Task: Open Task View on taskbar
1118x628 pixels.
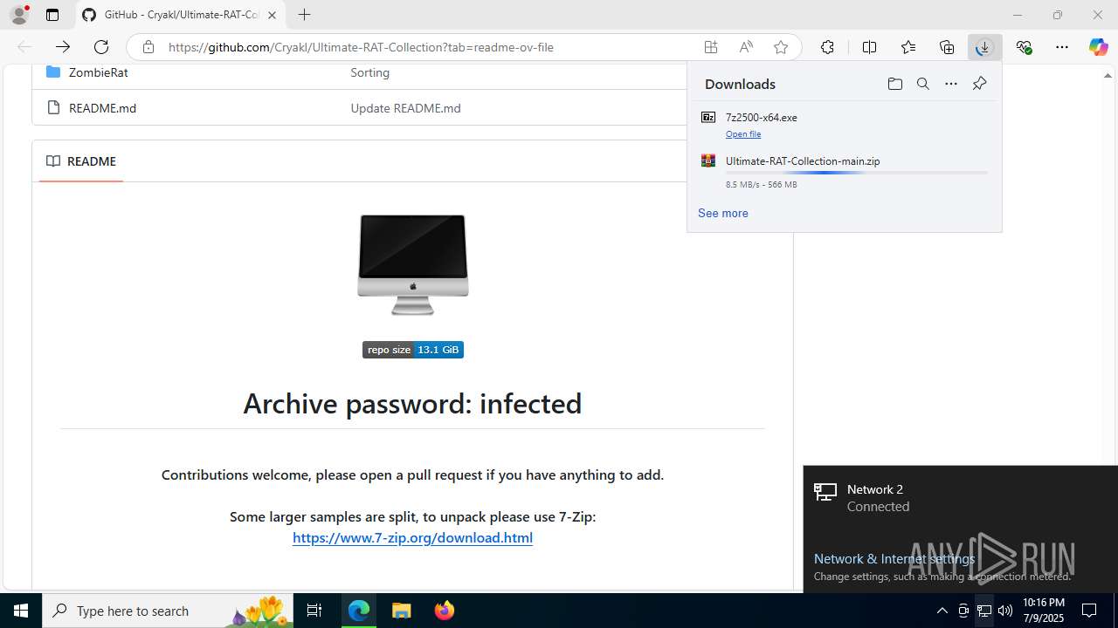Action: [x=314, y=611]
